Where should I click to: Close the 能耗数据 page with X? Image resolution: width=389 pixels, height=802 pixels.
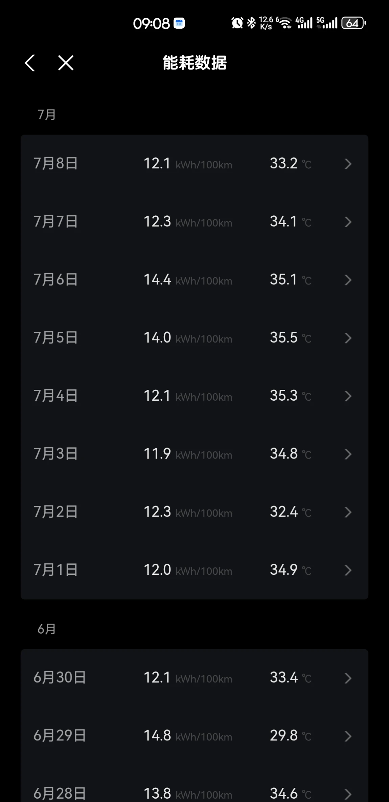[66, 63]
